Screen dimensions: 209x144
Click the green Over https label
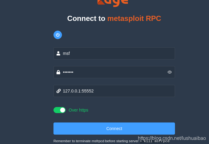click(78, 110)
